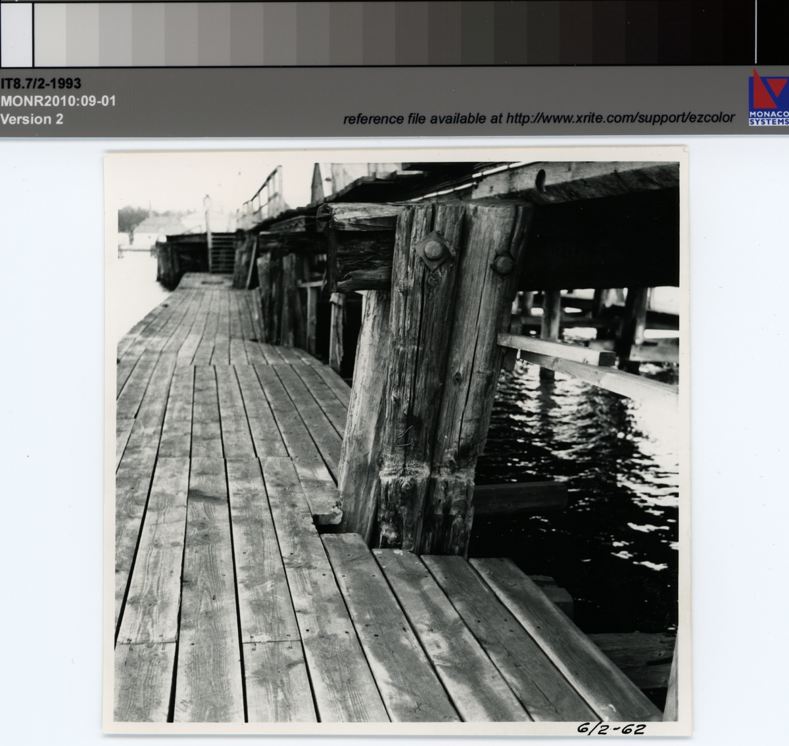Click the broken plank end beside the post
Image resolution: width=789 pixels, height=746 pixels.
click(325, 509)
